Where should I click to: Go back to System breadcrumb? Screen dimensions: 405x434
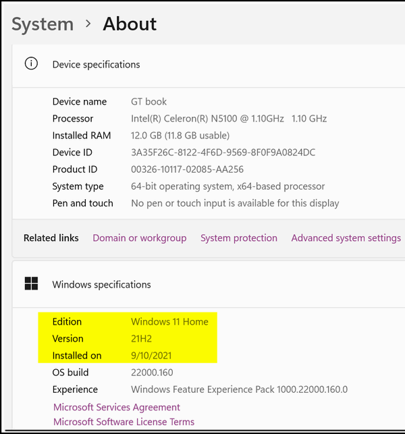click(x=43, y=24)
